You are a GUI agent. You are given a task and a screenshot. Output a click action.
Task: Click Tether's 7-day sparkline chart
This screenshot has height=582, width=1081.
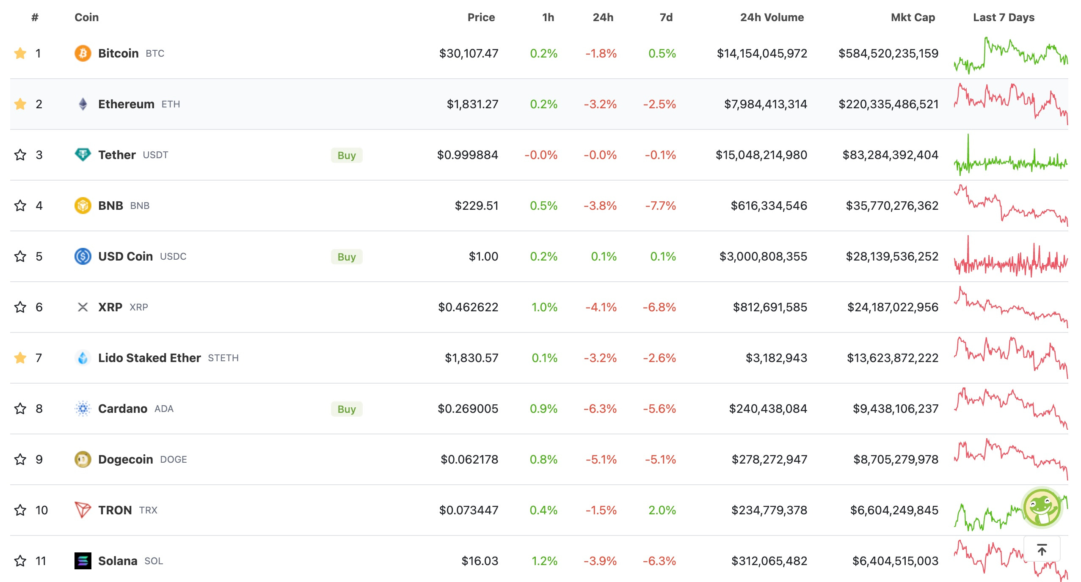(1011, 155)
